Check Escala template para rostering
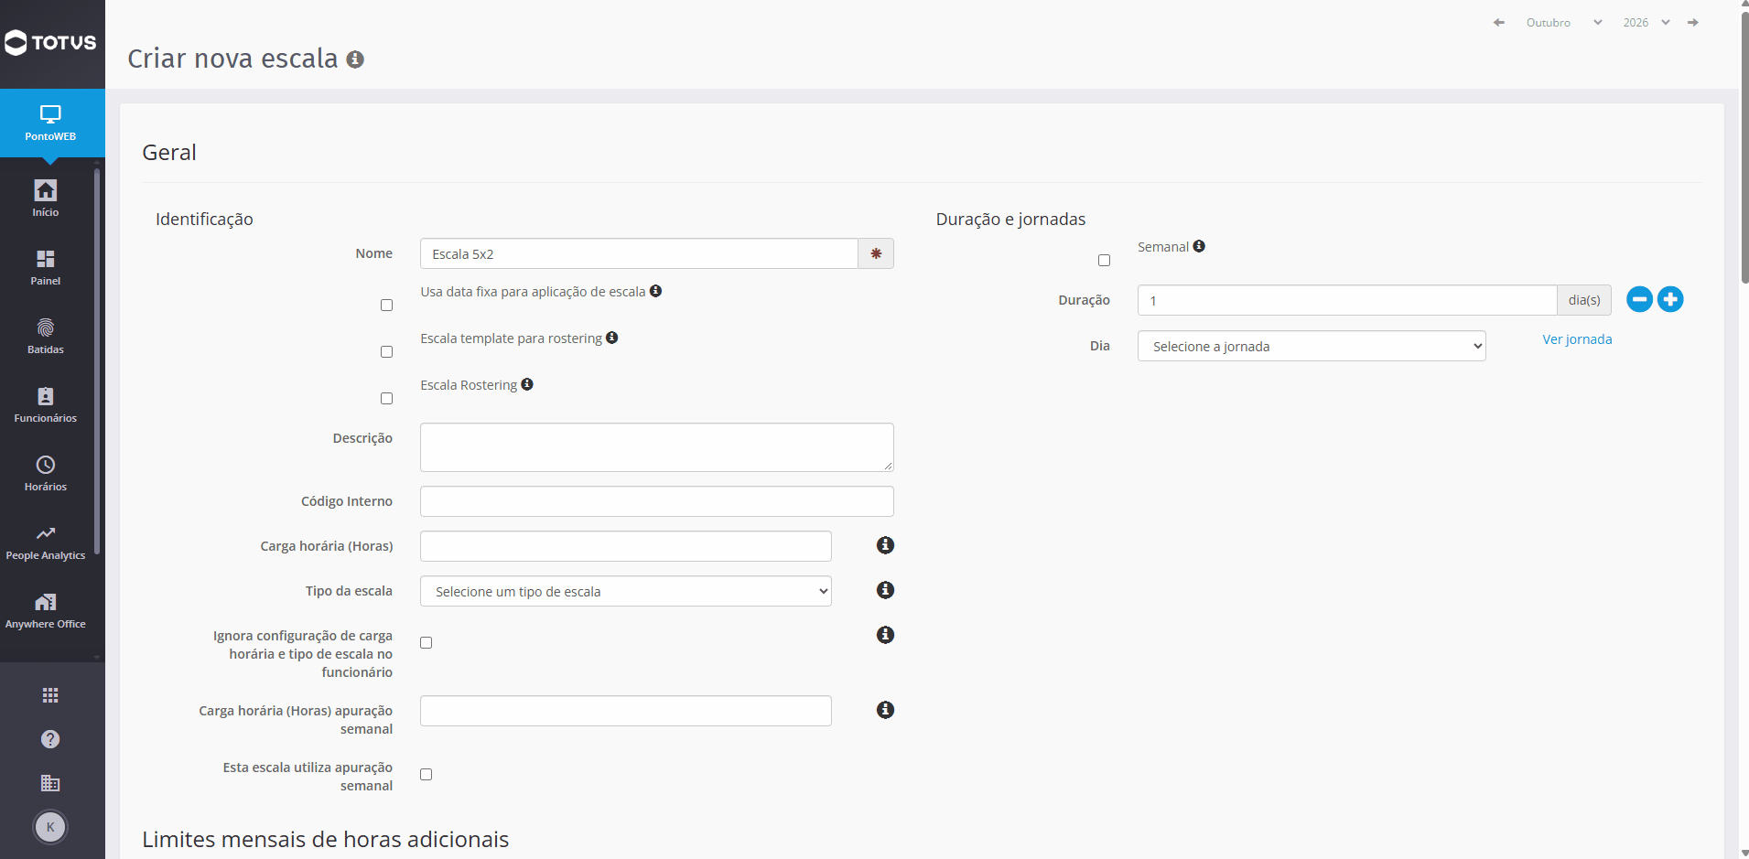1749x859 pixels. coord(386,352)
